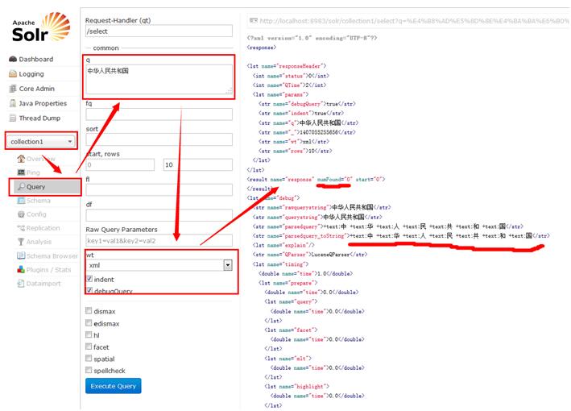The width and height of the screenshot is (571, 411).
Task: Enable the hl highlighting checkbox
Action: [x=89, y=334]
